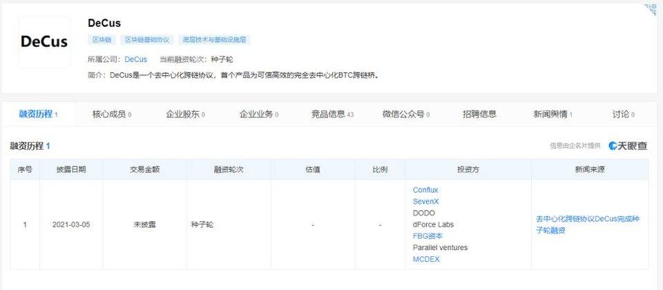Click the 序号 column header
This screenshot has width=663, height=290.
25,170
